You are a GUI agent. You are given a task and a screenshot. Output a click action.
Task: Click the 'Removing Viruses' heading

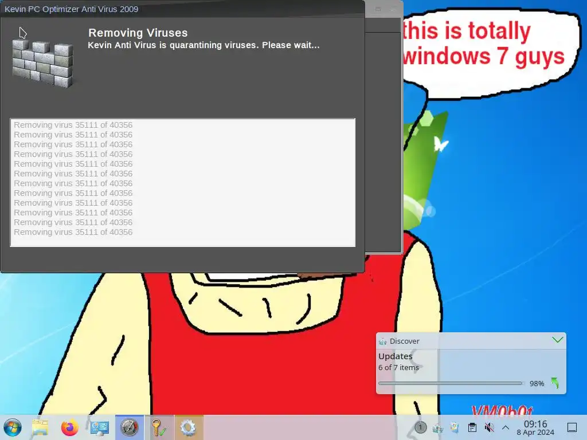tap(138, 33)
